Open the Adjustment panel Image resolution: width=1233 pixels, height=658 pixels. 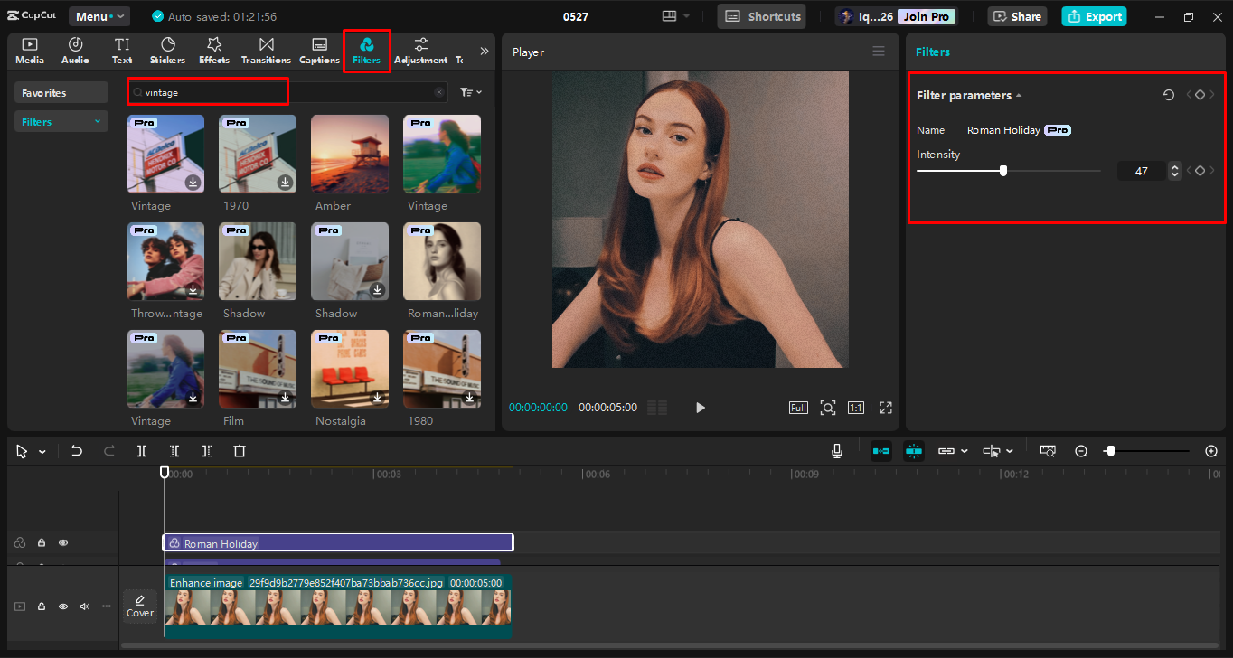tap(420, 51)
